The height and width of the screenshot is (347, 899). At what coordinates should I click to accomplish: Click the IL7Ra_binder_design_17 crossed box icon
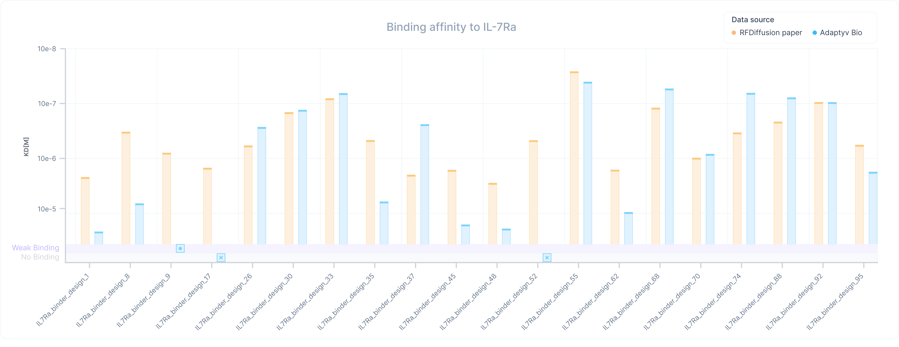221,257
